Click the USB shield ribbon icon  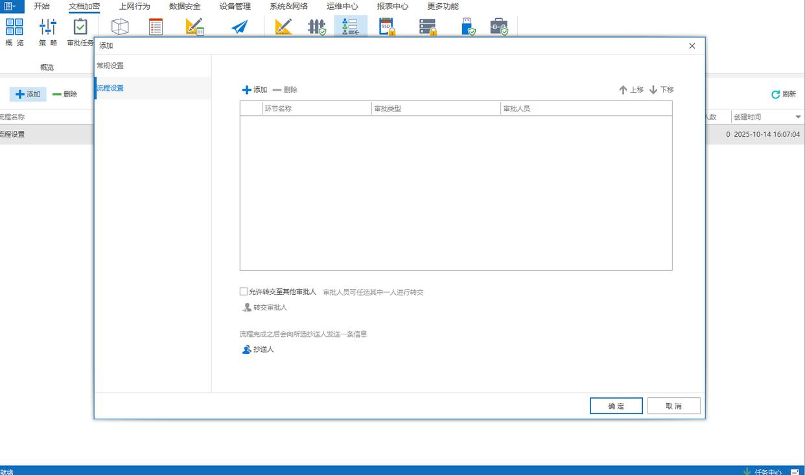[468, 27]
